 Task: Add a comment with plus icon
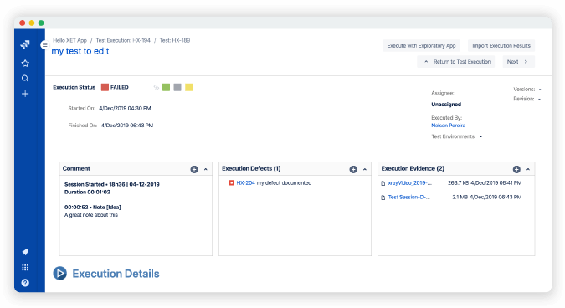[194, 169]
